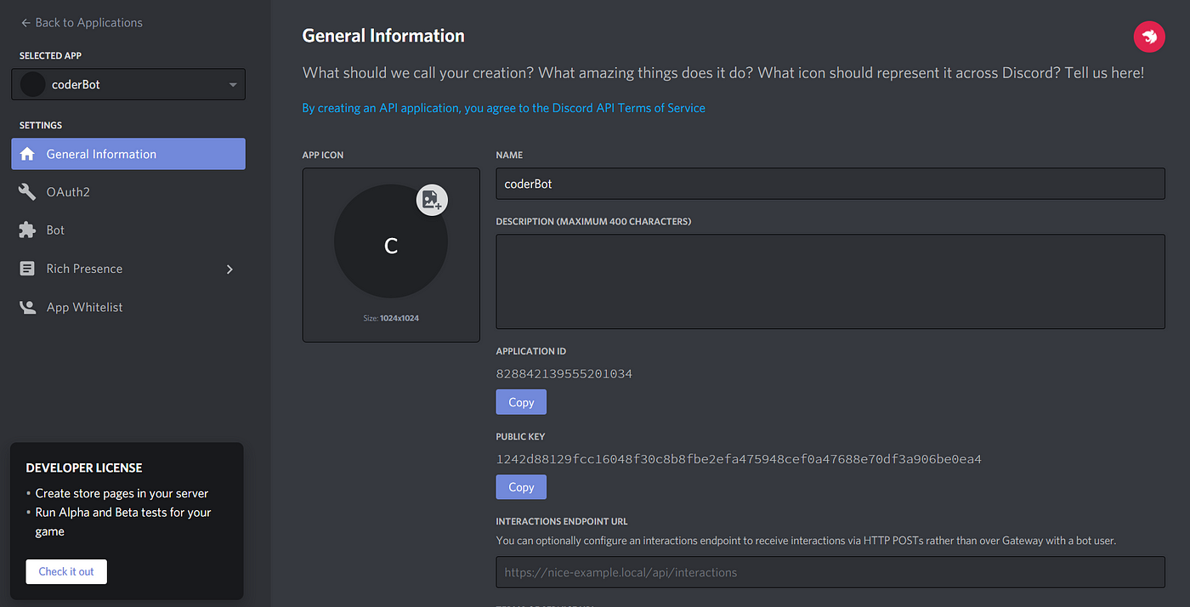Click the General Information page heading

point(383,36)
